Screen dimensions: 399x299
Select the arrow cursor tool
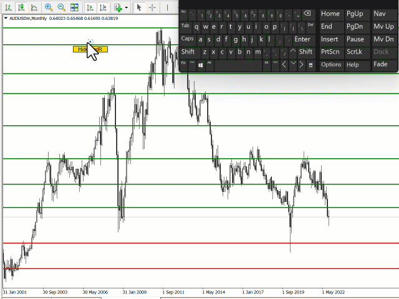coord(139,7)
